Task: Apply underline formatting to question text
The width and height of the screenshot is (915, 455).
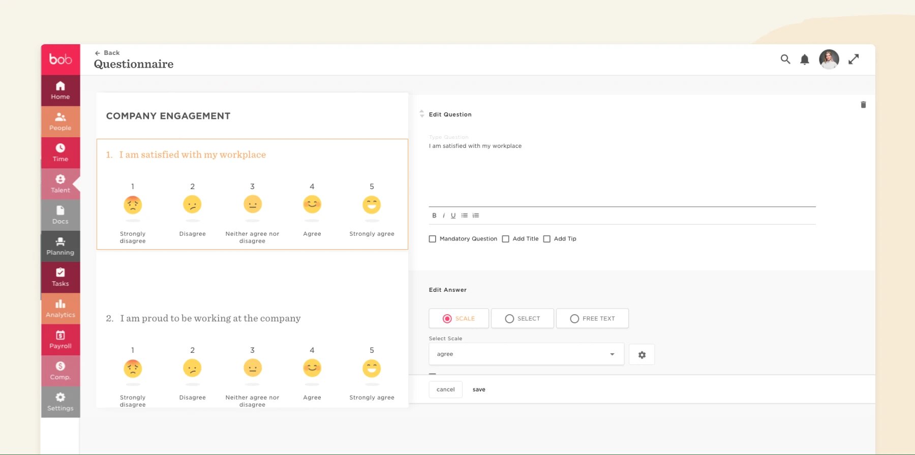Action: tap(453, 216)
